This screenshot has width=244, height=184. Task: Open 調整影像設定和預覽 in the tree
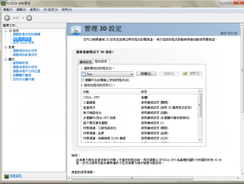click(27, 34)
